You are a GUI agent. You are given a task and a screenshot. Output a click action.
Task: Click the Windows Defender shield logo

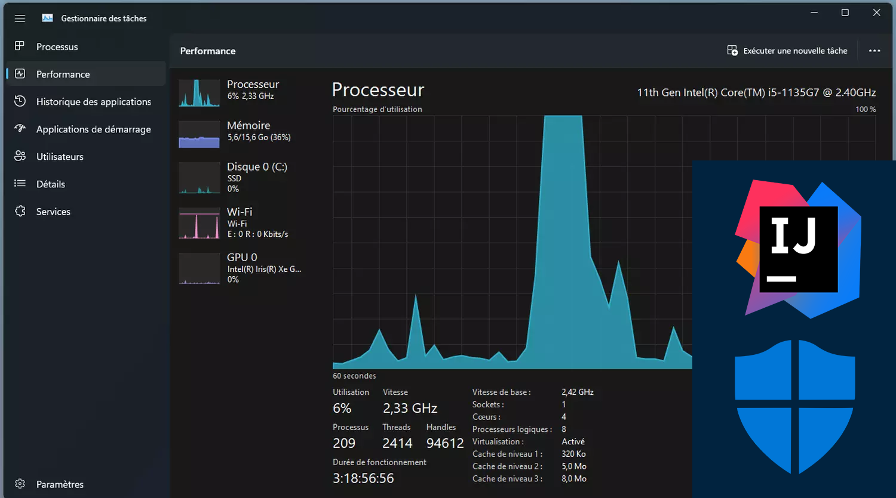[795, 407]
